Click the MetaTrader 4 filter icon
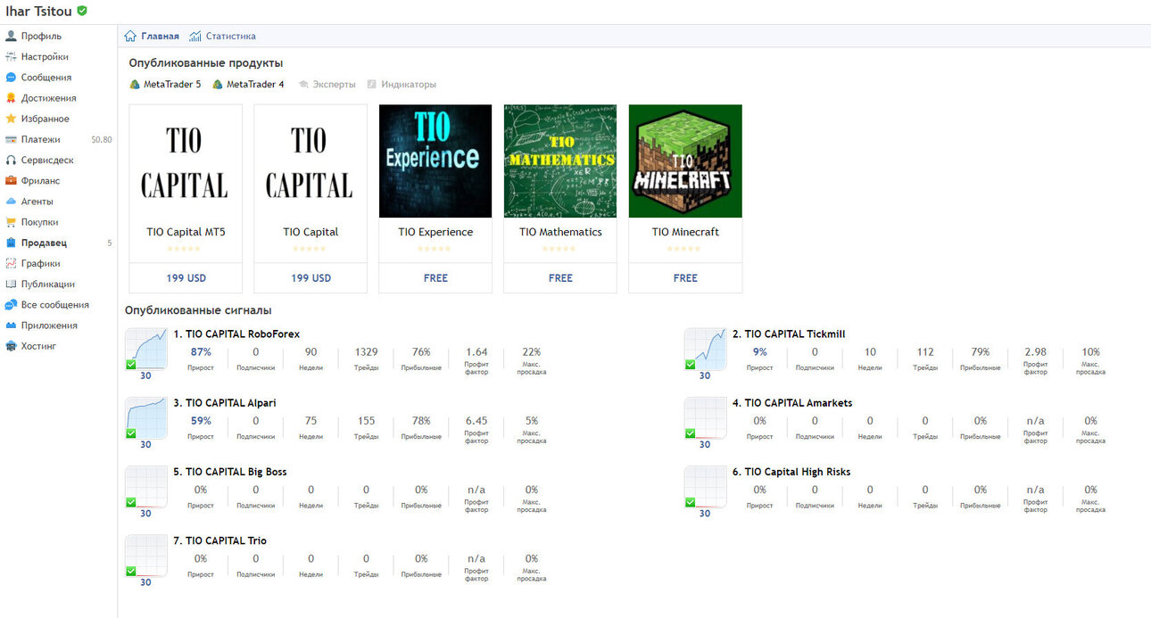1151x618 pixels. (x=218, y=85)
